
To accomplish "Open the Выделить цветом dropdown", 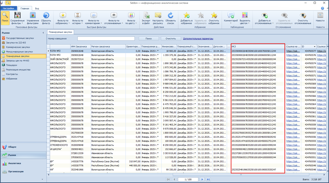I will (245, 18).
